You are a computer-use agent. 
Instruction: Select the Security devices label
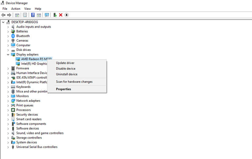pos(27,115)
